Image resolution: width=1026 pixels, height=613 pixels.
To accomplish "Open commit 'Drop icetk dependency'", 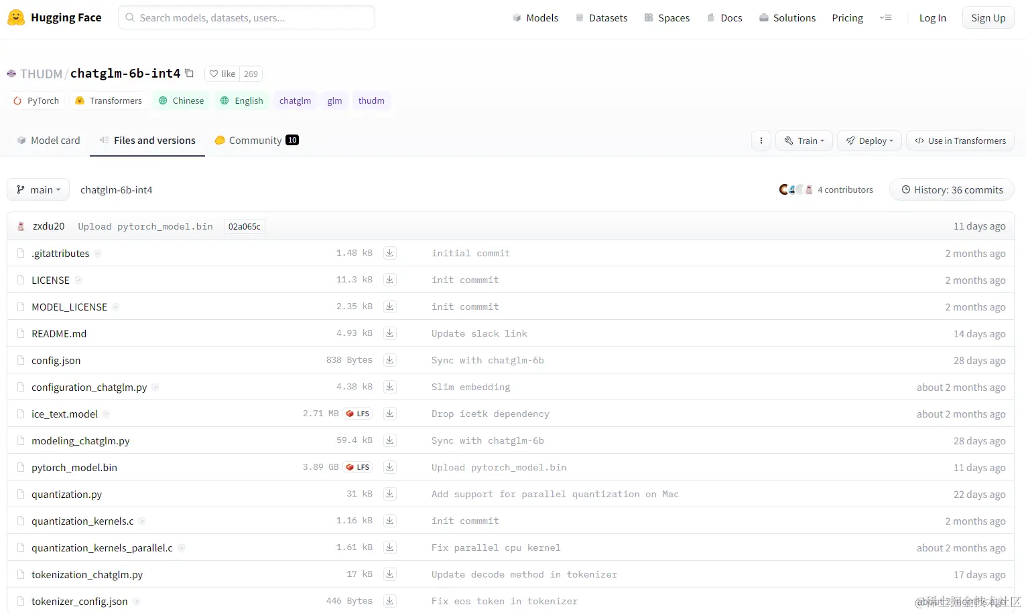I will point(491,414).
